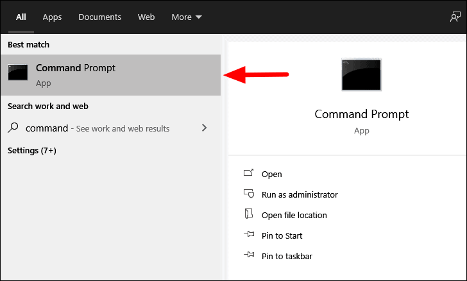Click the Command Prompt icon in best match

(18, 72)
